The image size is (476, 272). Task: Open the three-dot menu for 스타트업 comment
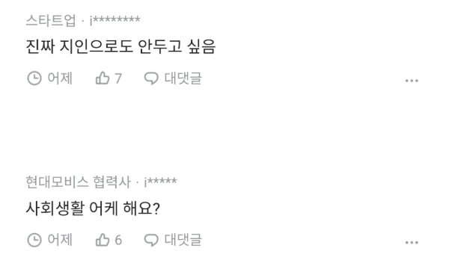[412, 81]
